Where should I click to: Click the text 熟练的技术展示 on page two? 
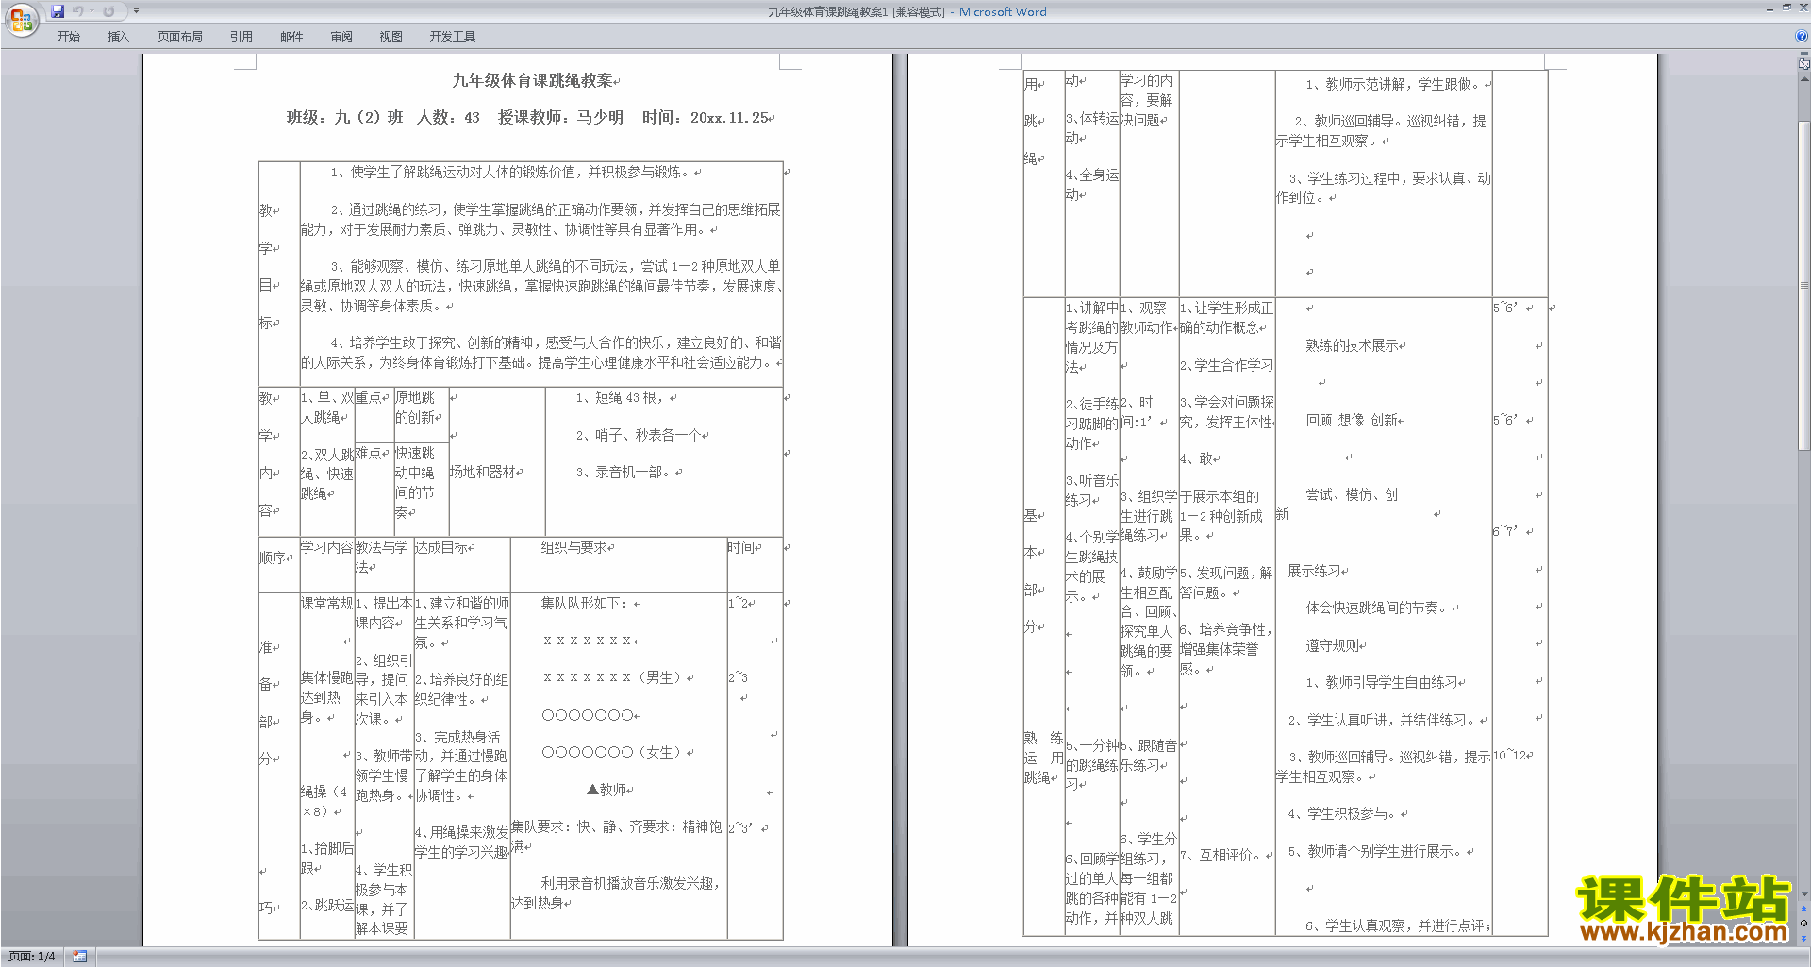pyautogui.click(x=1353, y=345)
